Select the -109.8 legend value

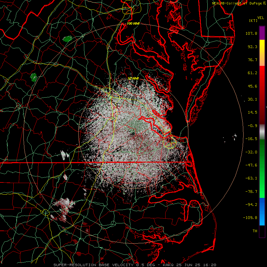point(250,218)
